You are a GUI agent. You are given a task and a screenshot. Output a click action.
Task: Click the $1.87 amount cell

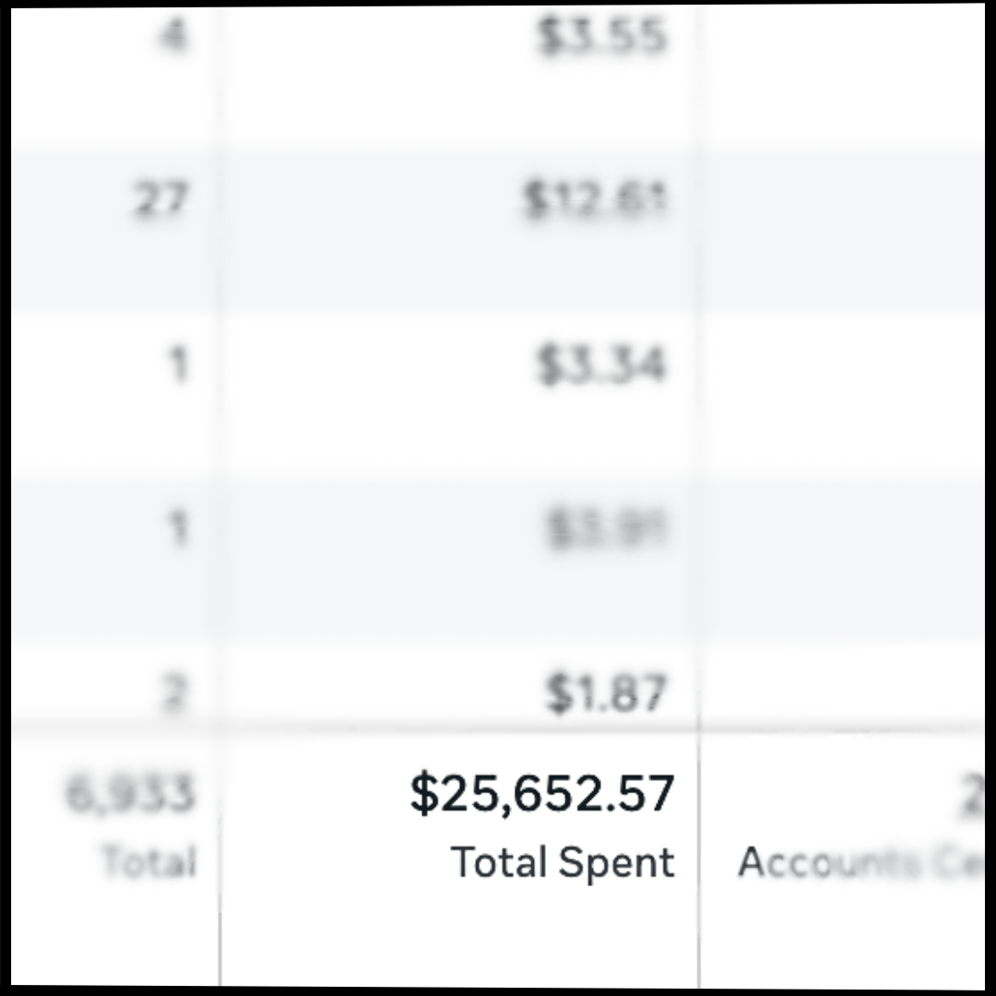click(x=605, y=694)
